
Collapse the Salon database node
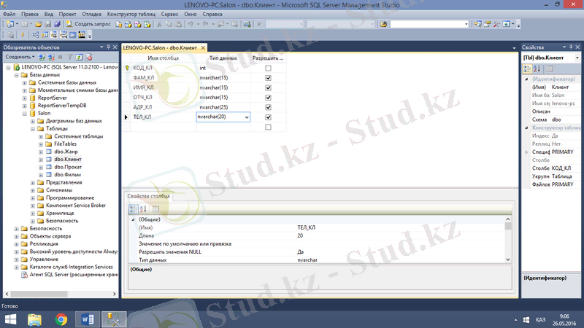(25, 114)
